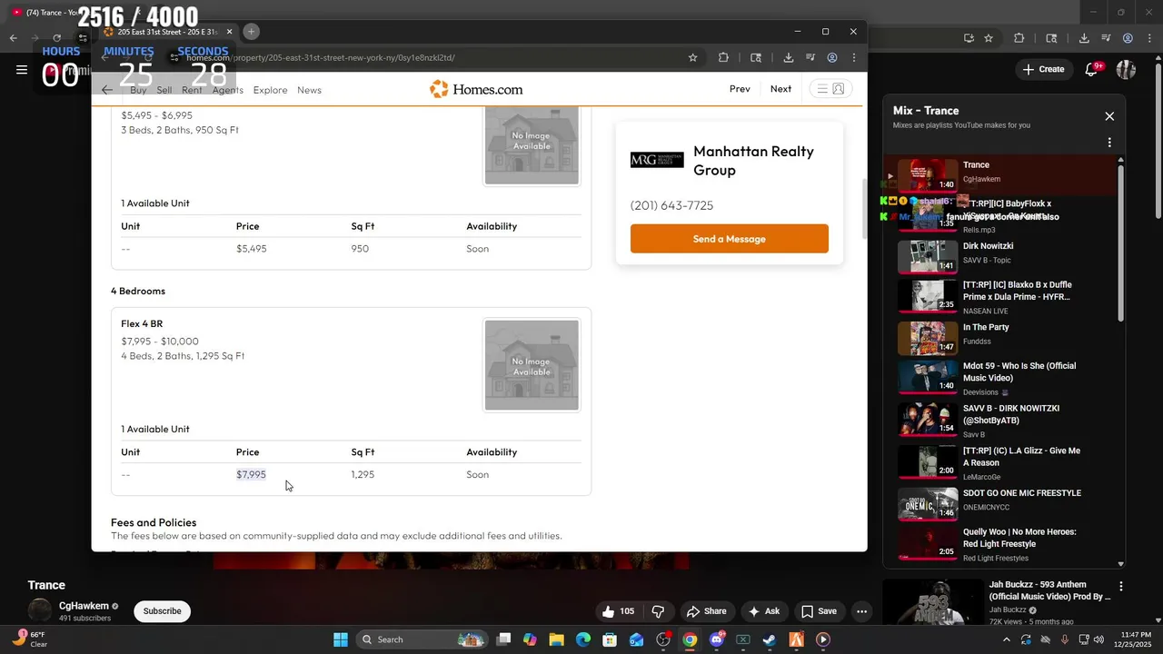Viewport: 1163px width, 654px height.
Task: Bookmark star in background YouTube Chrome window
Action: pos(989,38)
